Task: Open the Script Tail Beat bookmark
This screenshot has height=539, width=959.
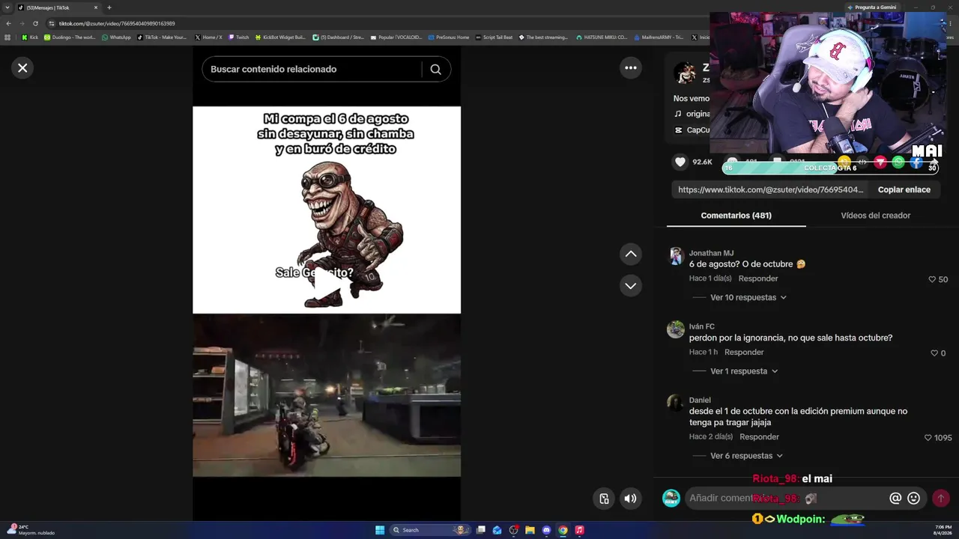Action: [494, 37]
